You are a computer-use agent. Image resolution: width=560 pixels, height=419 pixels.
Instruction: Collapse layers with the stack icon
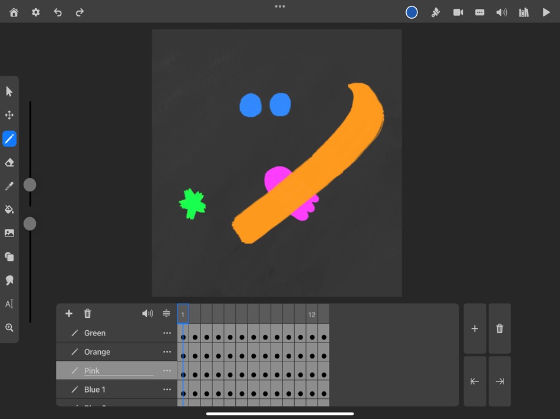coord(166,314)
